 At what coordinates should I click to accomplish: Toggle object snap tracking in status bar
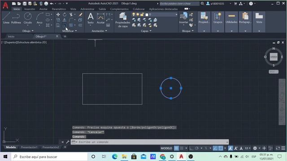[215, 148]
